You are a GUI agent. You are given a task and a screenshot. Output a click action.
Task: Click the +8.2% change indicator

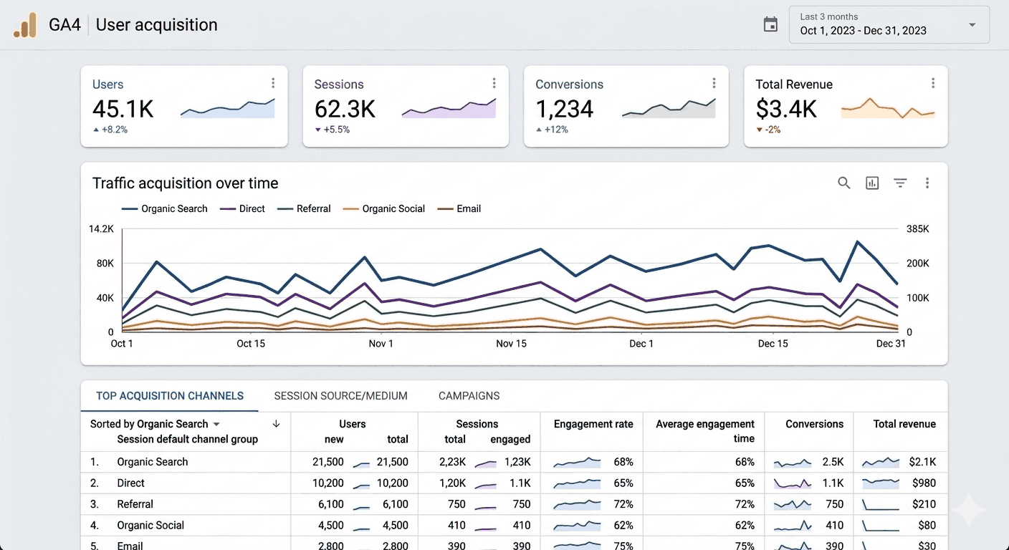tap(110, 130)
